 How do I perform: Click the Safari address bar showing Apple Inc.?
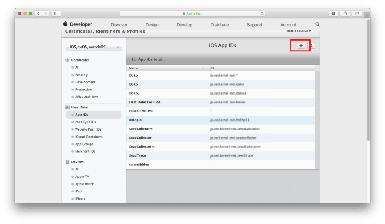coord(192,14)
